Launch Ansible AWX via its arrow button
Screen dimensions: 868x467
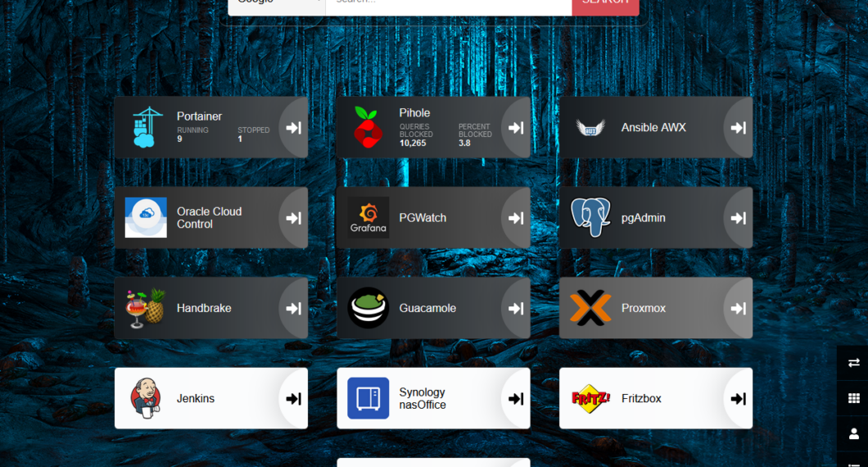[739, 128]
